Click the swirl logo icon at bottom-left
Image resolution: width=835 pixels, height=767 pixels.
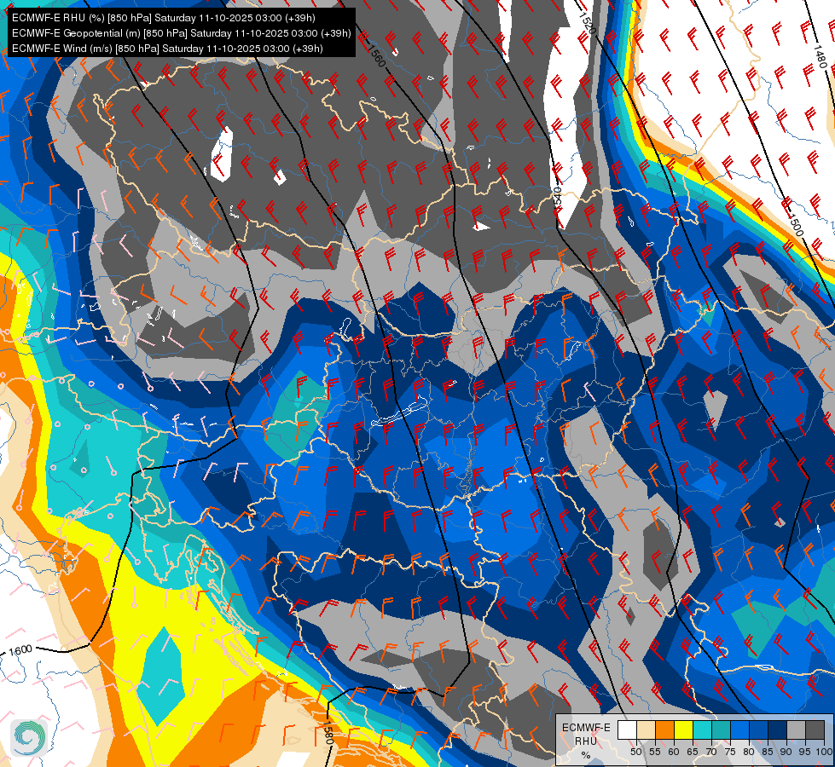point(29,737)
